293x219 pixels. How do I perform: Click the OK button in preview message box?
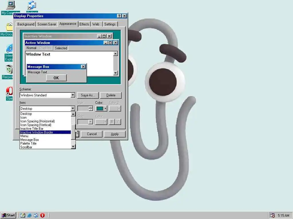point(56,78)
